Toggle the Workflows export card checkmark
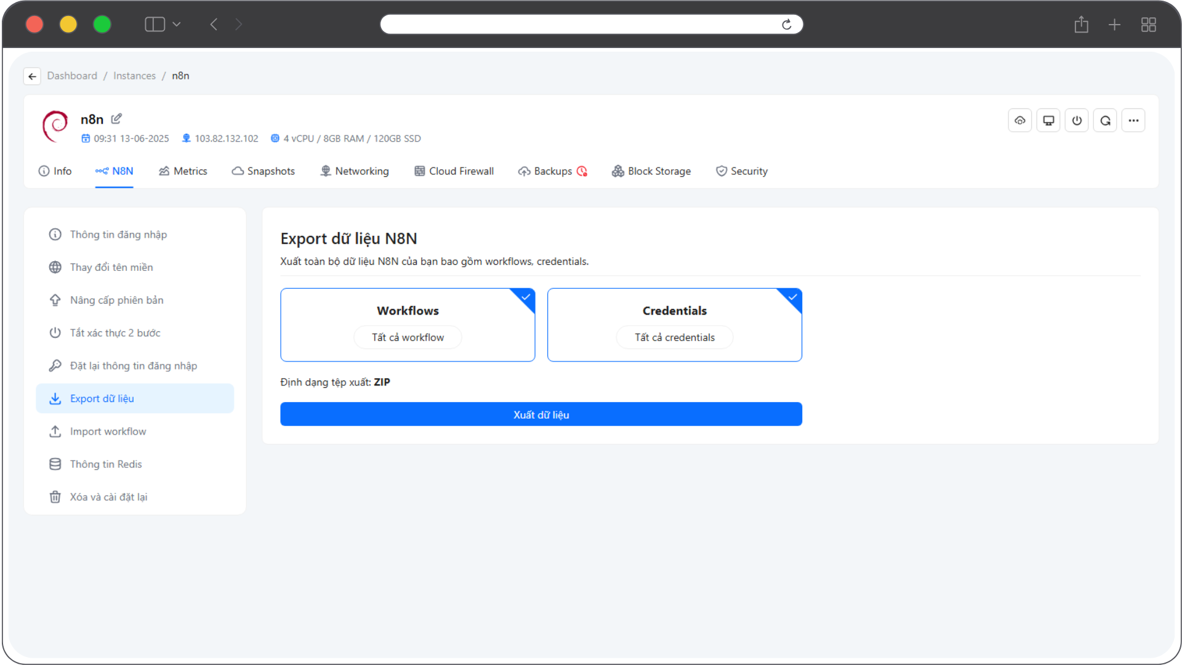The image size is (1182, 665). click(526, 297)
